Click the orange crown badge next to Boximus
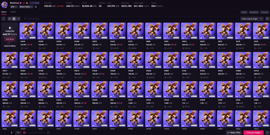 27,3
